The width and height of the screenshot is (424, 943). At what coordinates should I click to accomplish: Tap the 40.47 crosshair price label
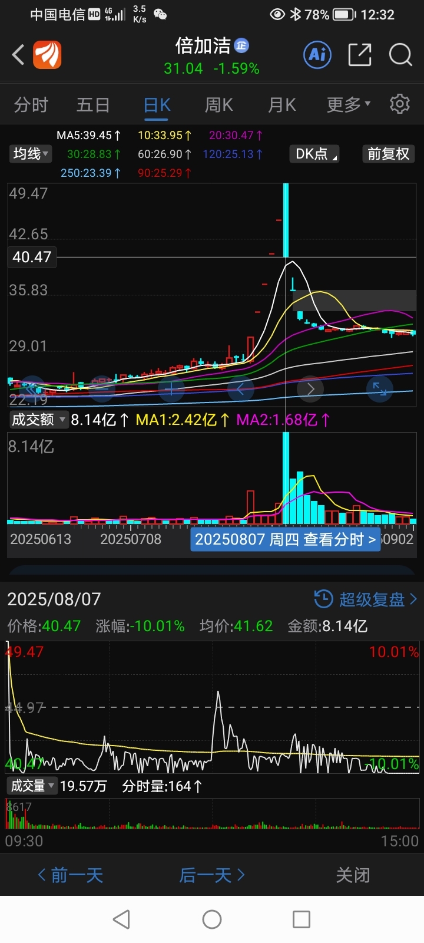(x=32, y=257)
